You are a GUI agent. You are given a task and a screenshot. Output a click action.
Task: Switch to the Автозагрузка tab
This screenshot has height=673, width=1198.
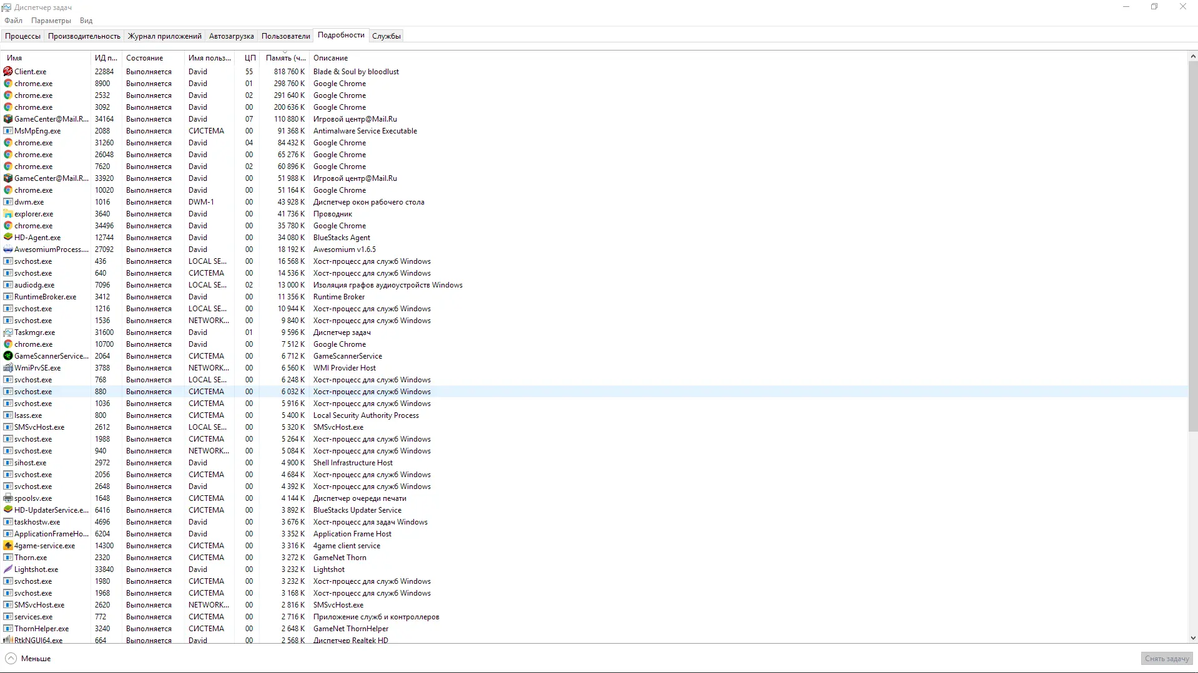point(232,36)
